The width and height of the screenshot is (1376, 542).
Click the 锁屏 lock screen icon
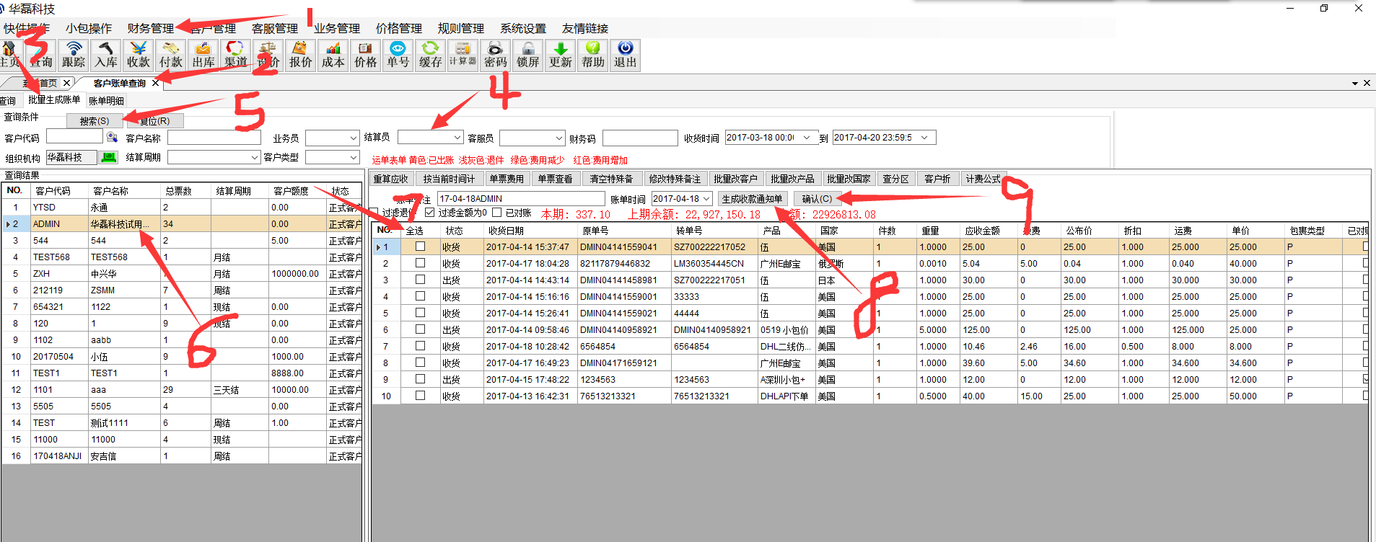[x=527, y=55]
